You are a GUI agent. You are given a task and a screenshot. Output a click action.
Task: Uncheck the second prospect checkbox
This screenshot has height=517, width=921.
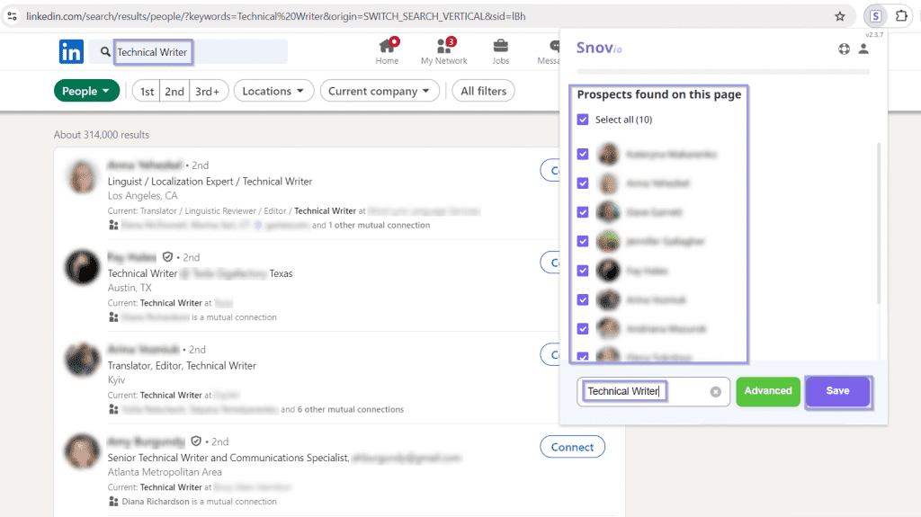coord(583,183)
